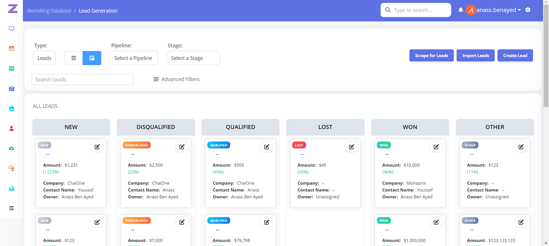Viewport: 549px width, 246px height.
Task: Go to Recruiting Database breadcrumb
Action: tap(49, 10)
